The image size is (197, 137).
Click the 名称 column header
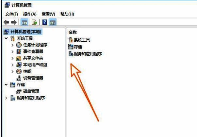tap(73, 32)
